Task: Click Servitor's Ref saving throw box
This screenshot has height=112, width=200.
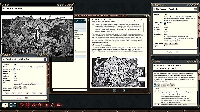Action: (x=20, y=88)
